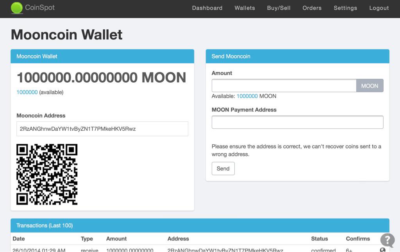Click the Mooncoin wallet QR code
This screenshot has width=400, height=252.
[47, 174]
